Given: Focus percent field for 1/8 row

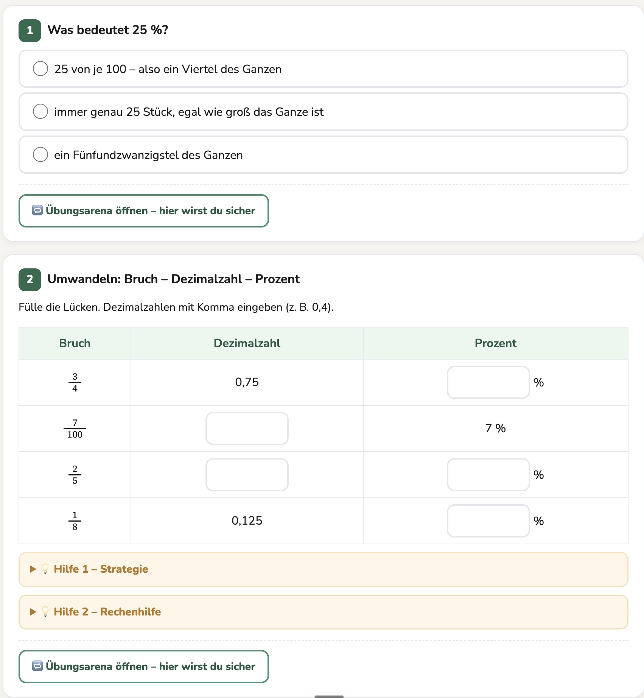Looking at the screenshot, I should [x=488, y=521].
